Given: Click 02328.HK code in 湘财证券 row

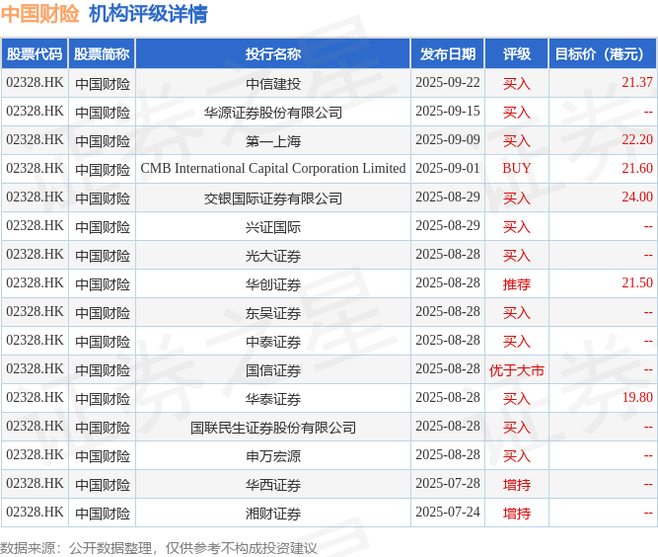Looking at the screenshot, I should pos(35,512).
